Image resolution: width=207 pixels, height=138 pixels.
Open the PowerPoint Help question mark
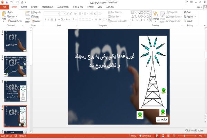[x=187, y=2]
